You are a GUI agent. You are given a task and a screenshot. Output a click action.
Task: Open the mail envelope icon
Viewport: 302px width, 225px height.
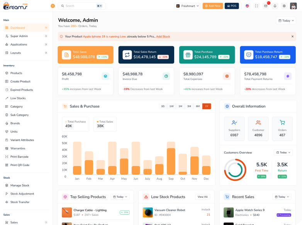click(x=266, y=6)
